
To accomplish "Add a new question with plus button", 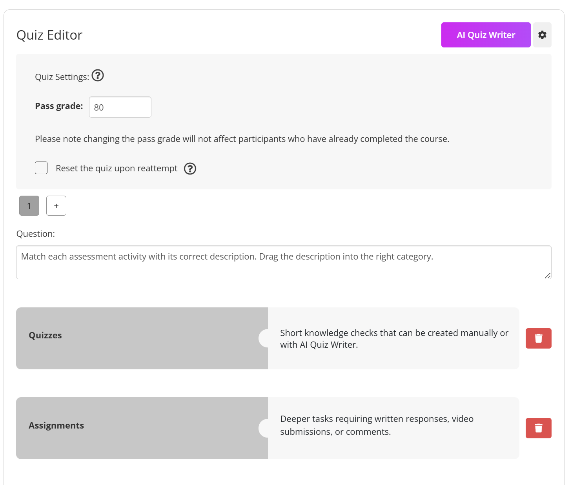I will (x=56, y=206).
